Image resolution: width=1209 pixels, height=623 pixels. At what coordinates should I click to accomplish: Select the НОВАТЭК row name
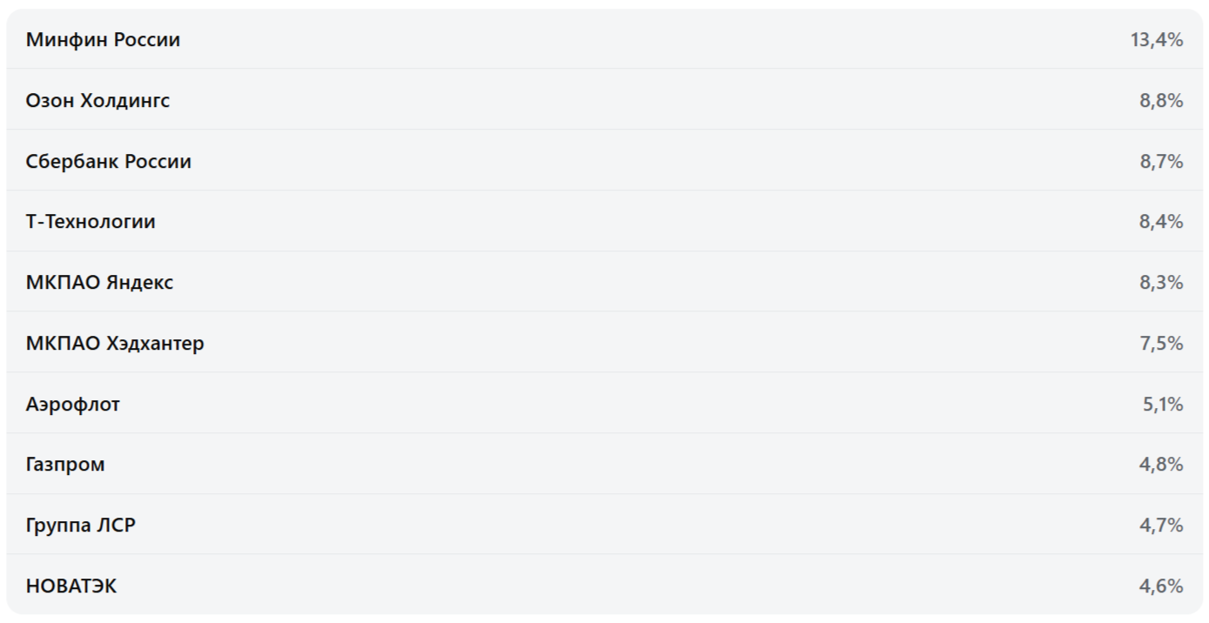click(x=71, y=586)
